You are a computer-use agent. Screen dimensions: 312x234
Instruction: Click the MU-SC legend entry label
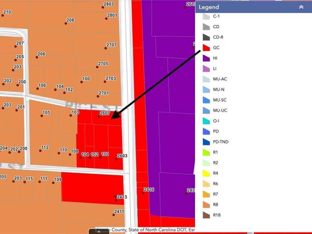pos(219,100)
